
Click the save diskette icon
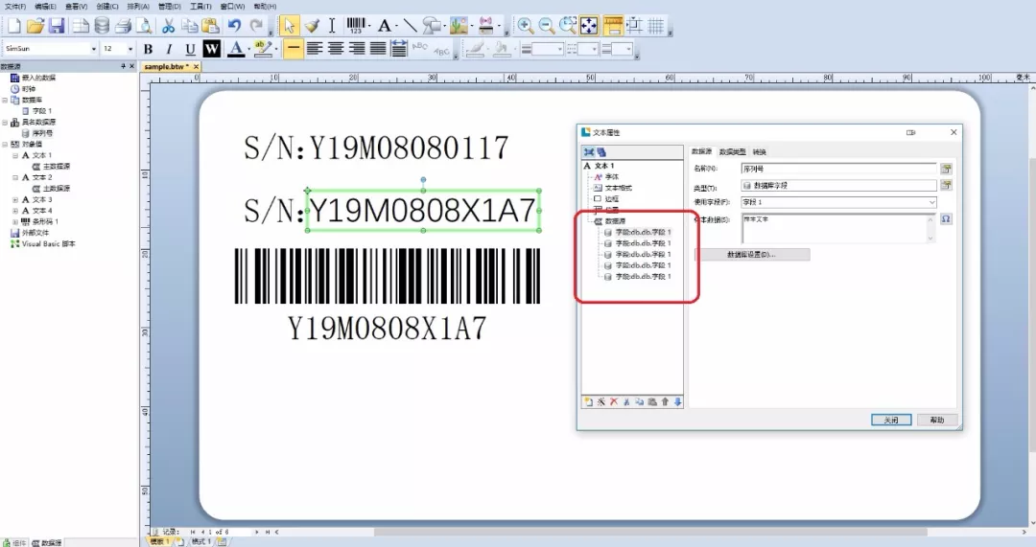(57, 26)
